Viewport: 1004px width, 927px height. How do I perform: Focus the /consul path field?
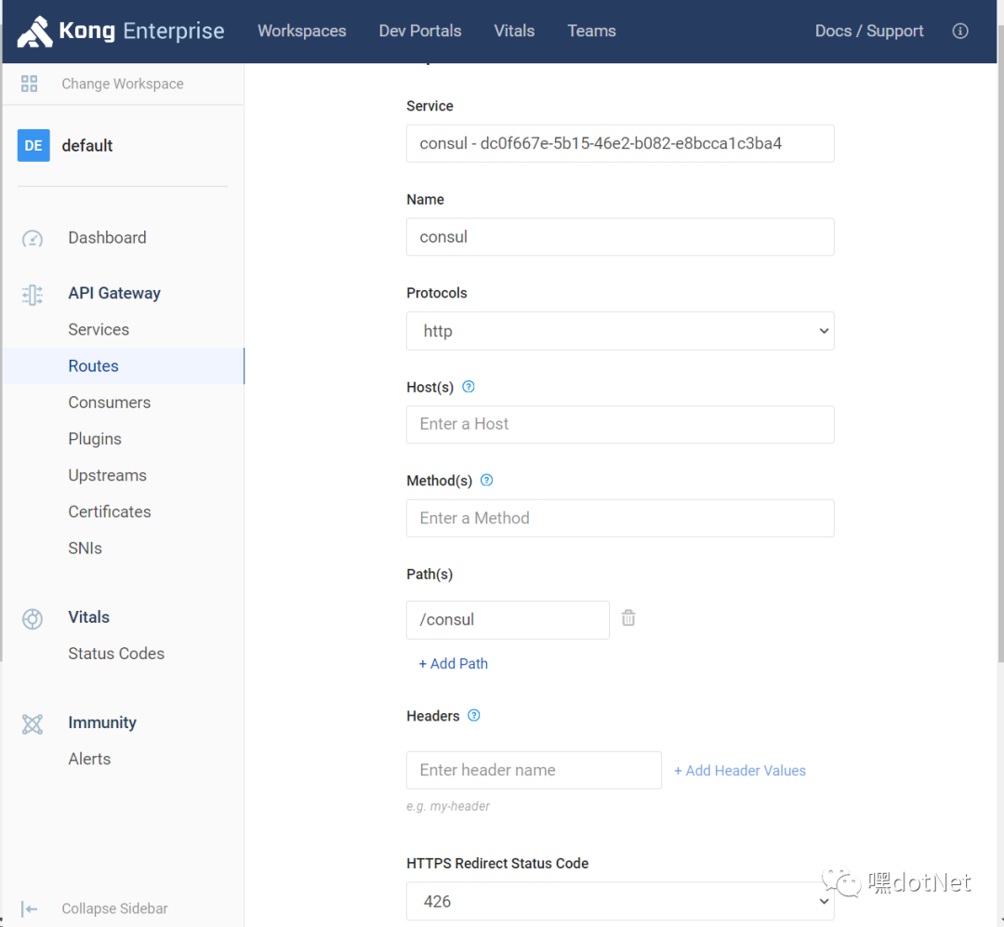(508, 619)
